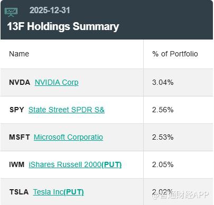Click the SPY ticker symbol

point(17,110)
